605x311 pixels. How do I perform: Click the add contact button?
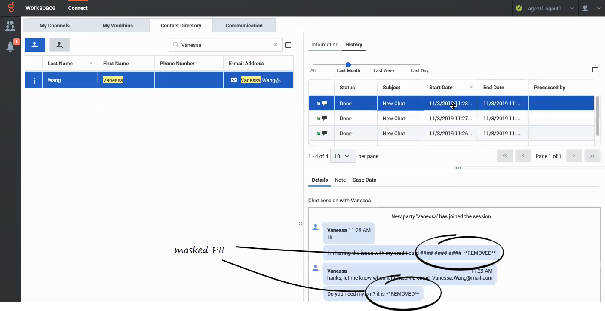coord(34,45)
